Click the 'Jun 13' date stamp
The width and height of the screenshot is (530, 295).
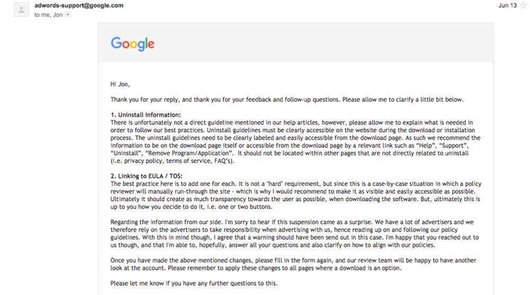coord(507,6)
